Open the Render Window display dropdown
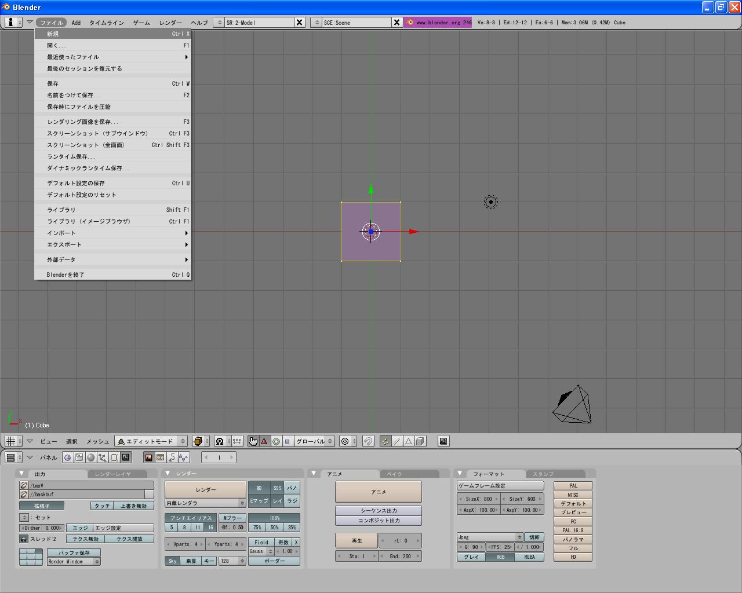 (74, 562)
